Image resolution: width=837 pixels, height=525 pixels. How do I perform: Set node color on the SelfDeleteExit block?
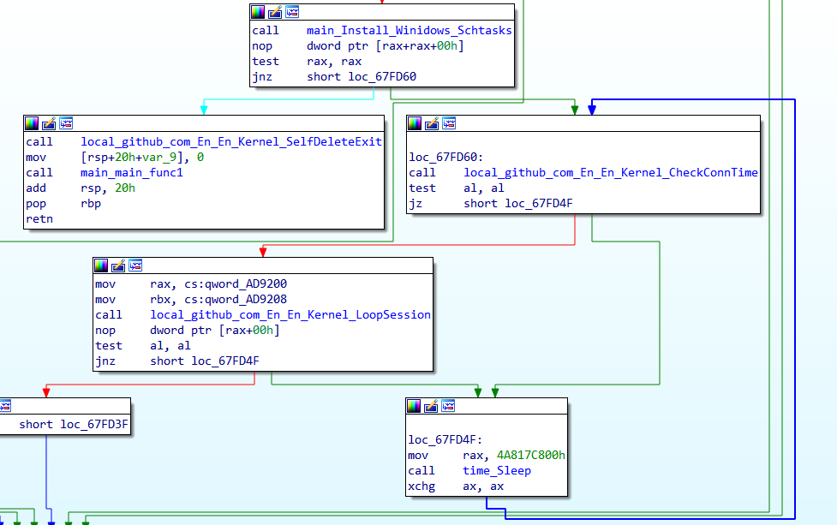[x=32, y=123]
